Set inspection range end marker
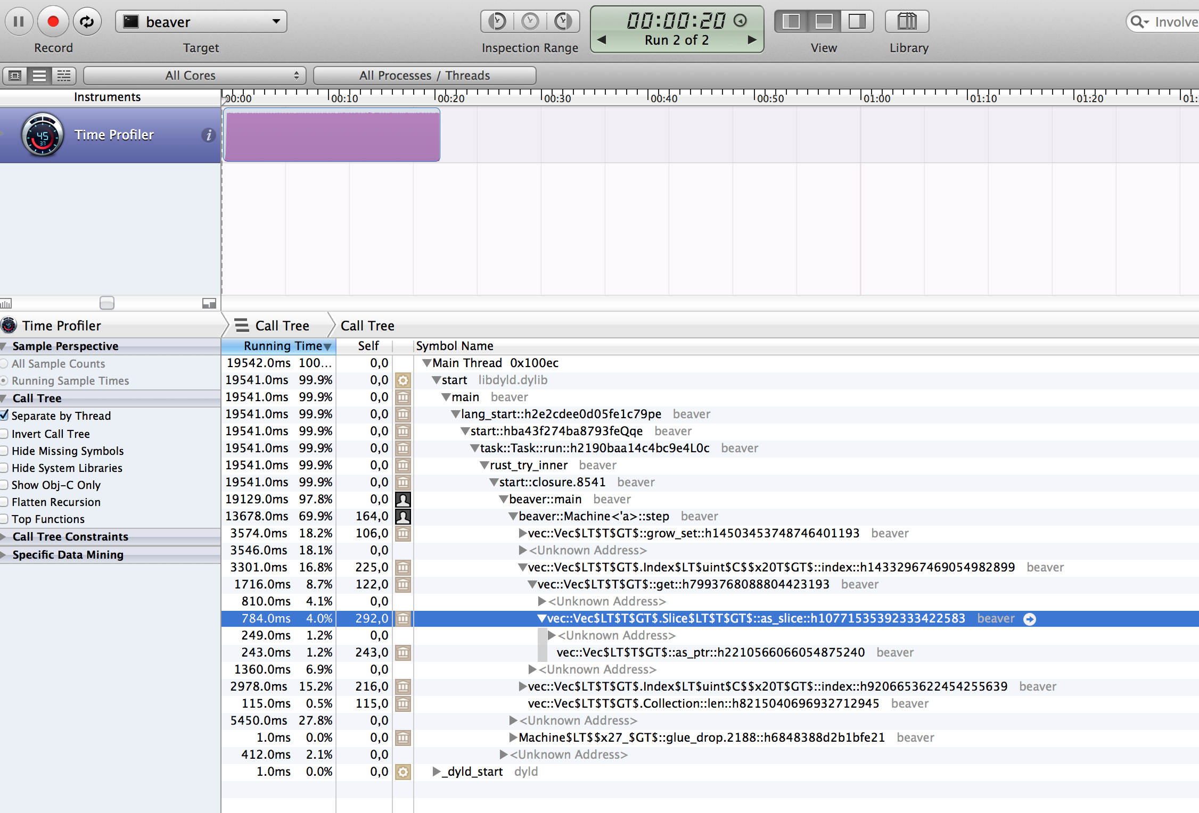Screen dimensions: 1199x813 click(563, 21)
